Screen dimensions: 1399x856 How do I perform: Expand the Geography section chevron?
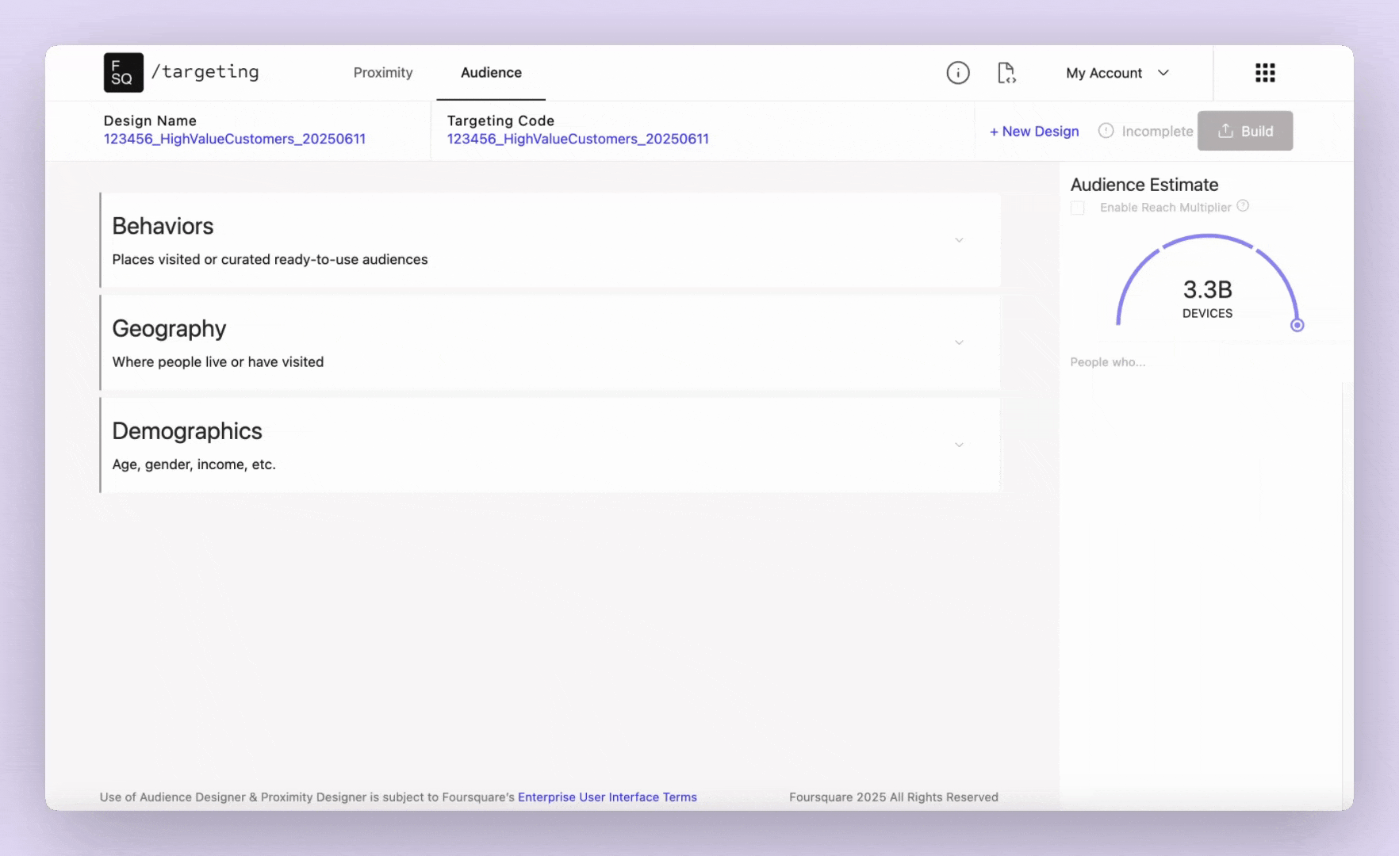coord(959,342)
